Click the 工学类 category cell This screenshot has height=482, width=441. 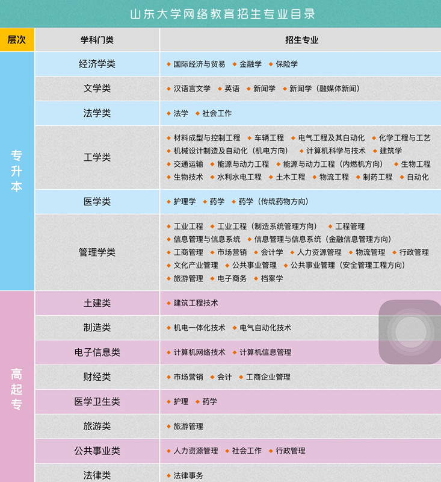coord(97,157)
